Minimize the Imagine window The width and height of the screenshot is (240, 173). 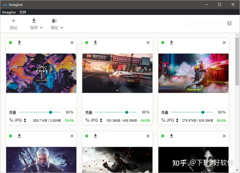pos(206,4)
